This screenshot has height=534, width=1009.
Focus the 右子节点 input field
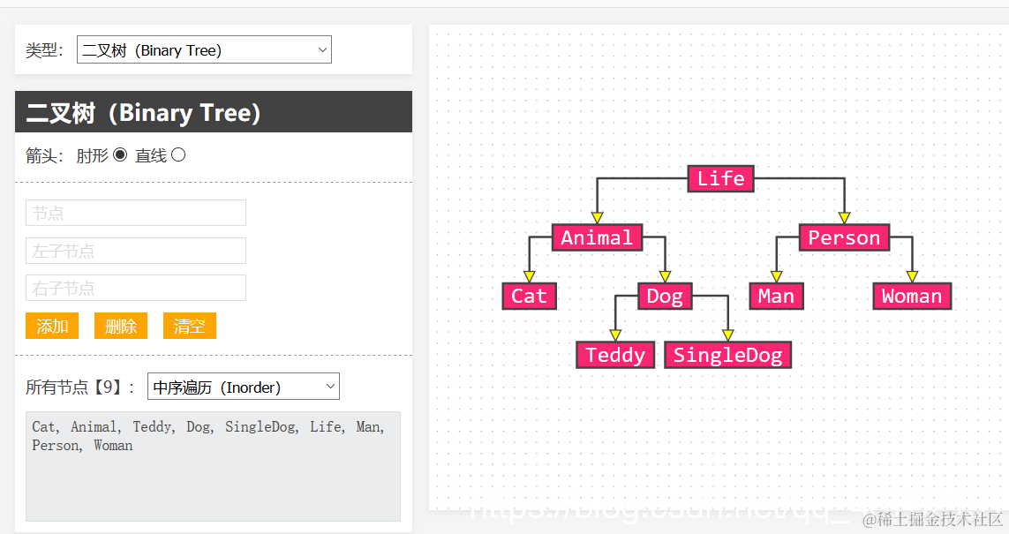[x=136, y=289]
